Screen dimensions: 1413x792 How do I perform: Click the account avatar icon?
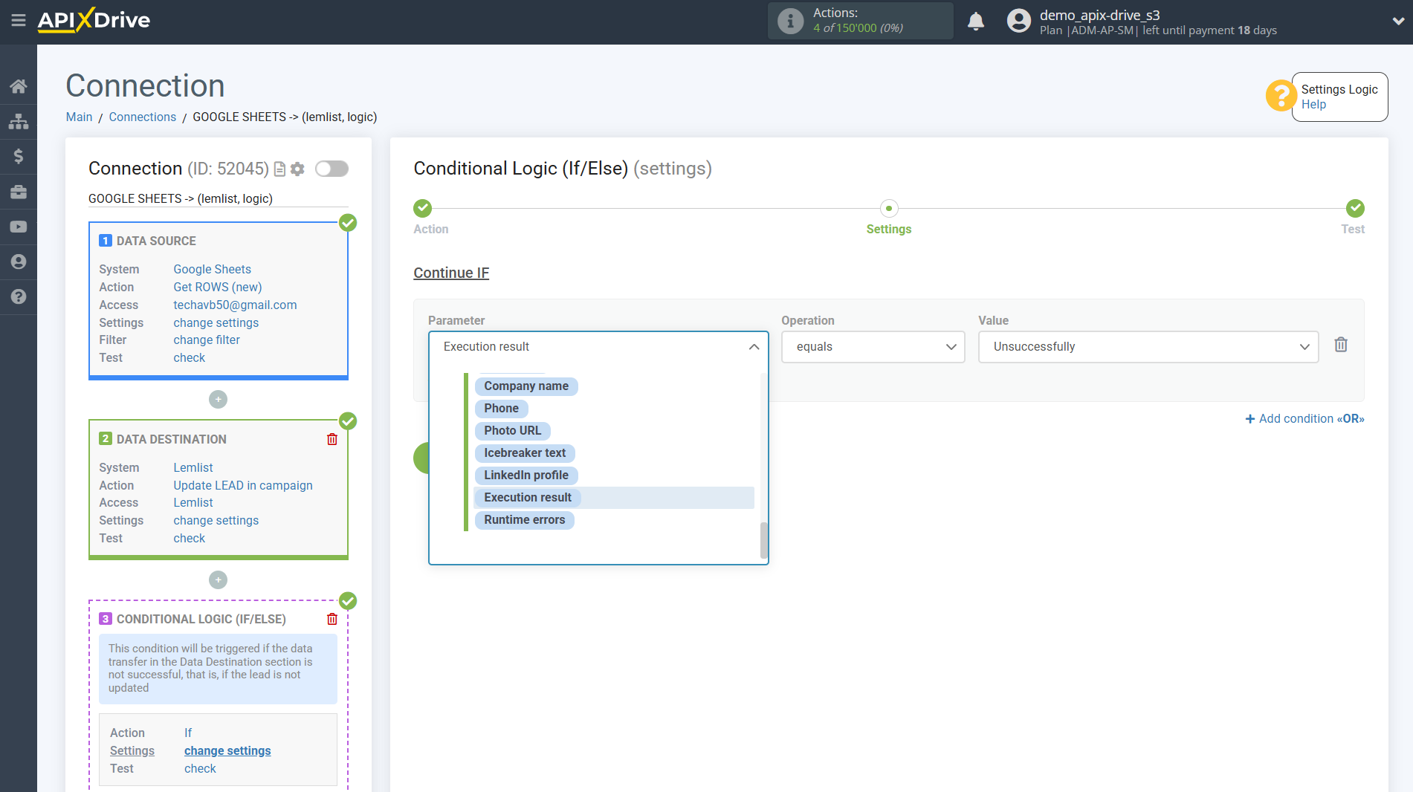[1018, 21]
